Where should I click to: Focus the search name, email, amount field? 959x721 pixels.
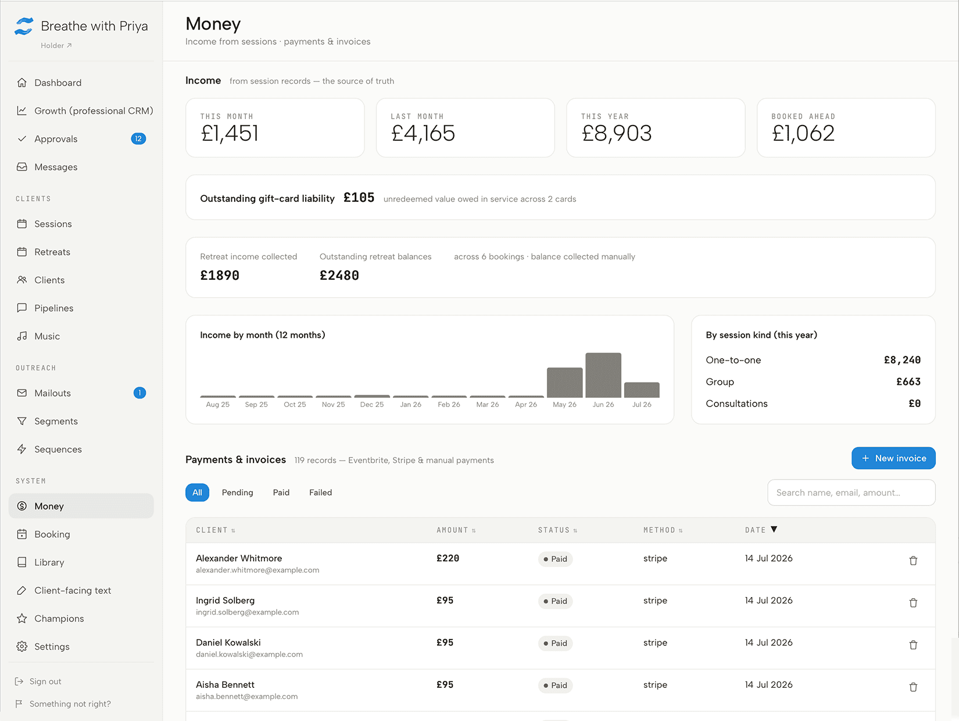point(851,492)
